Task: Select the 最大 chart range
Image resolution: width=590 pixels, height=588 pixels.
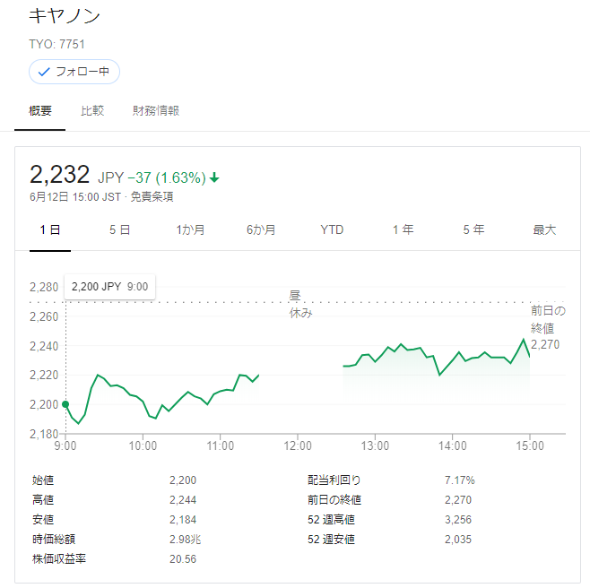Action: click(x=544, y=229)
